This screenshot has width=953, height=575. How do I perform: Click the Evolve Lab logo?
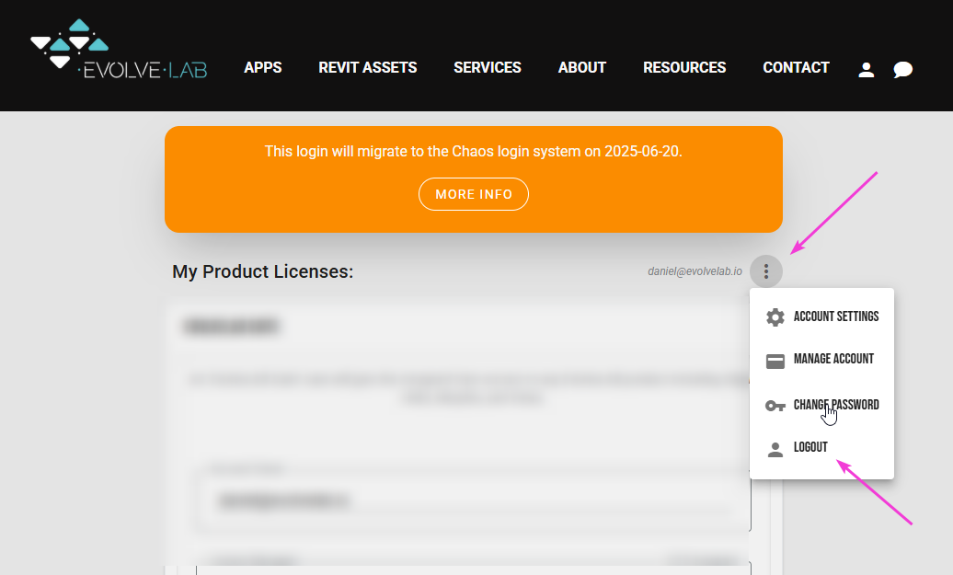click(x=119, y=50)
